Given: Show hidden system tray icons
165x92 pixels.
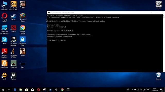Looking at the screenshot, I should point(132,90).
